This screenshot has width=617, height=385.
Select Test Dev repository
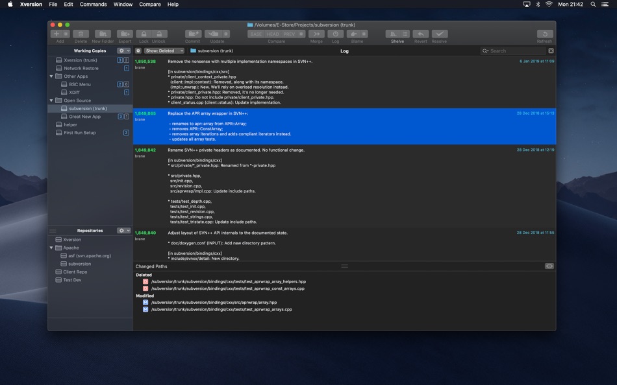90,280
